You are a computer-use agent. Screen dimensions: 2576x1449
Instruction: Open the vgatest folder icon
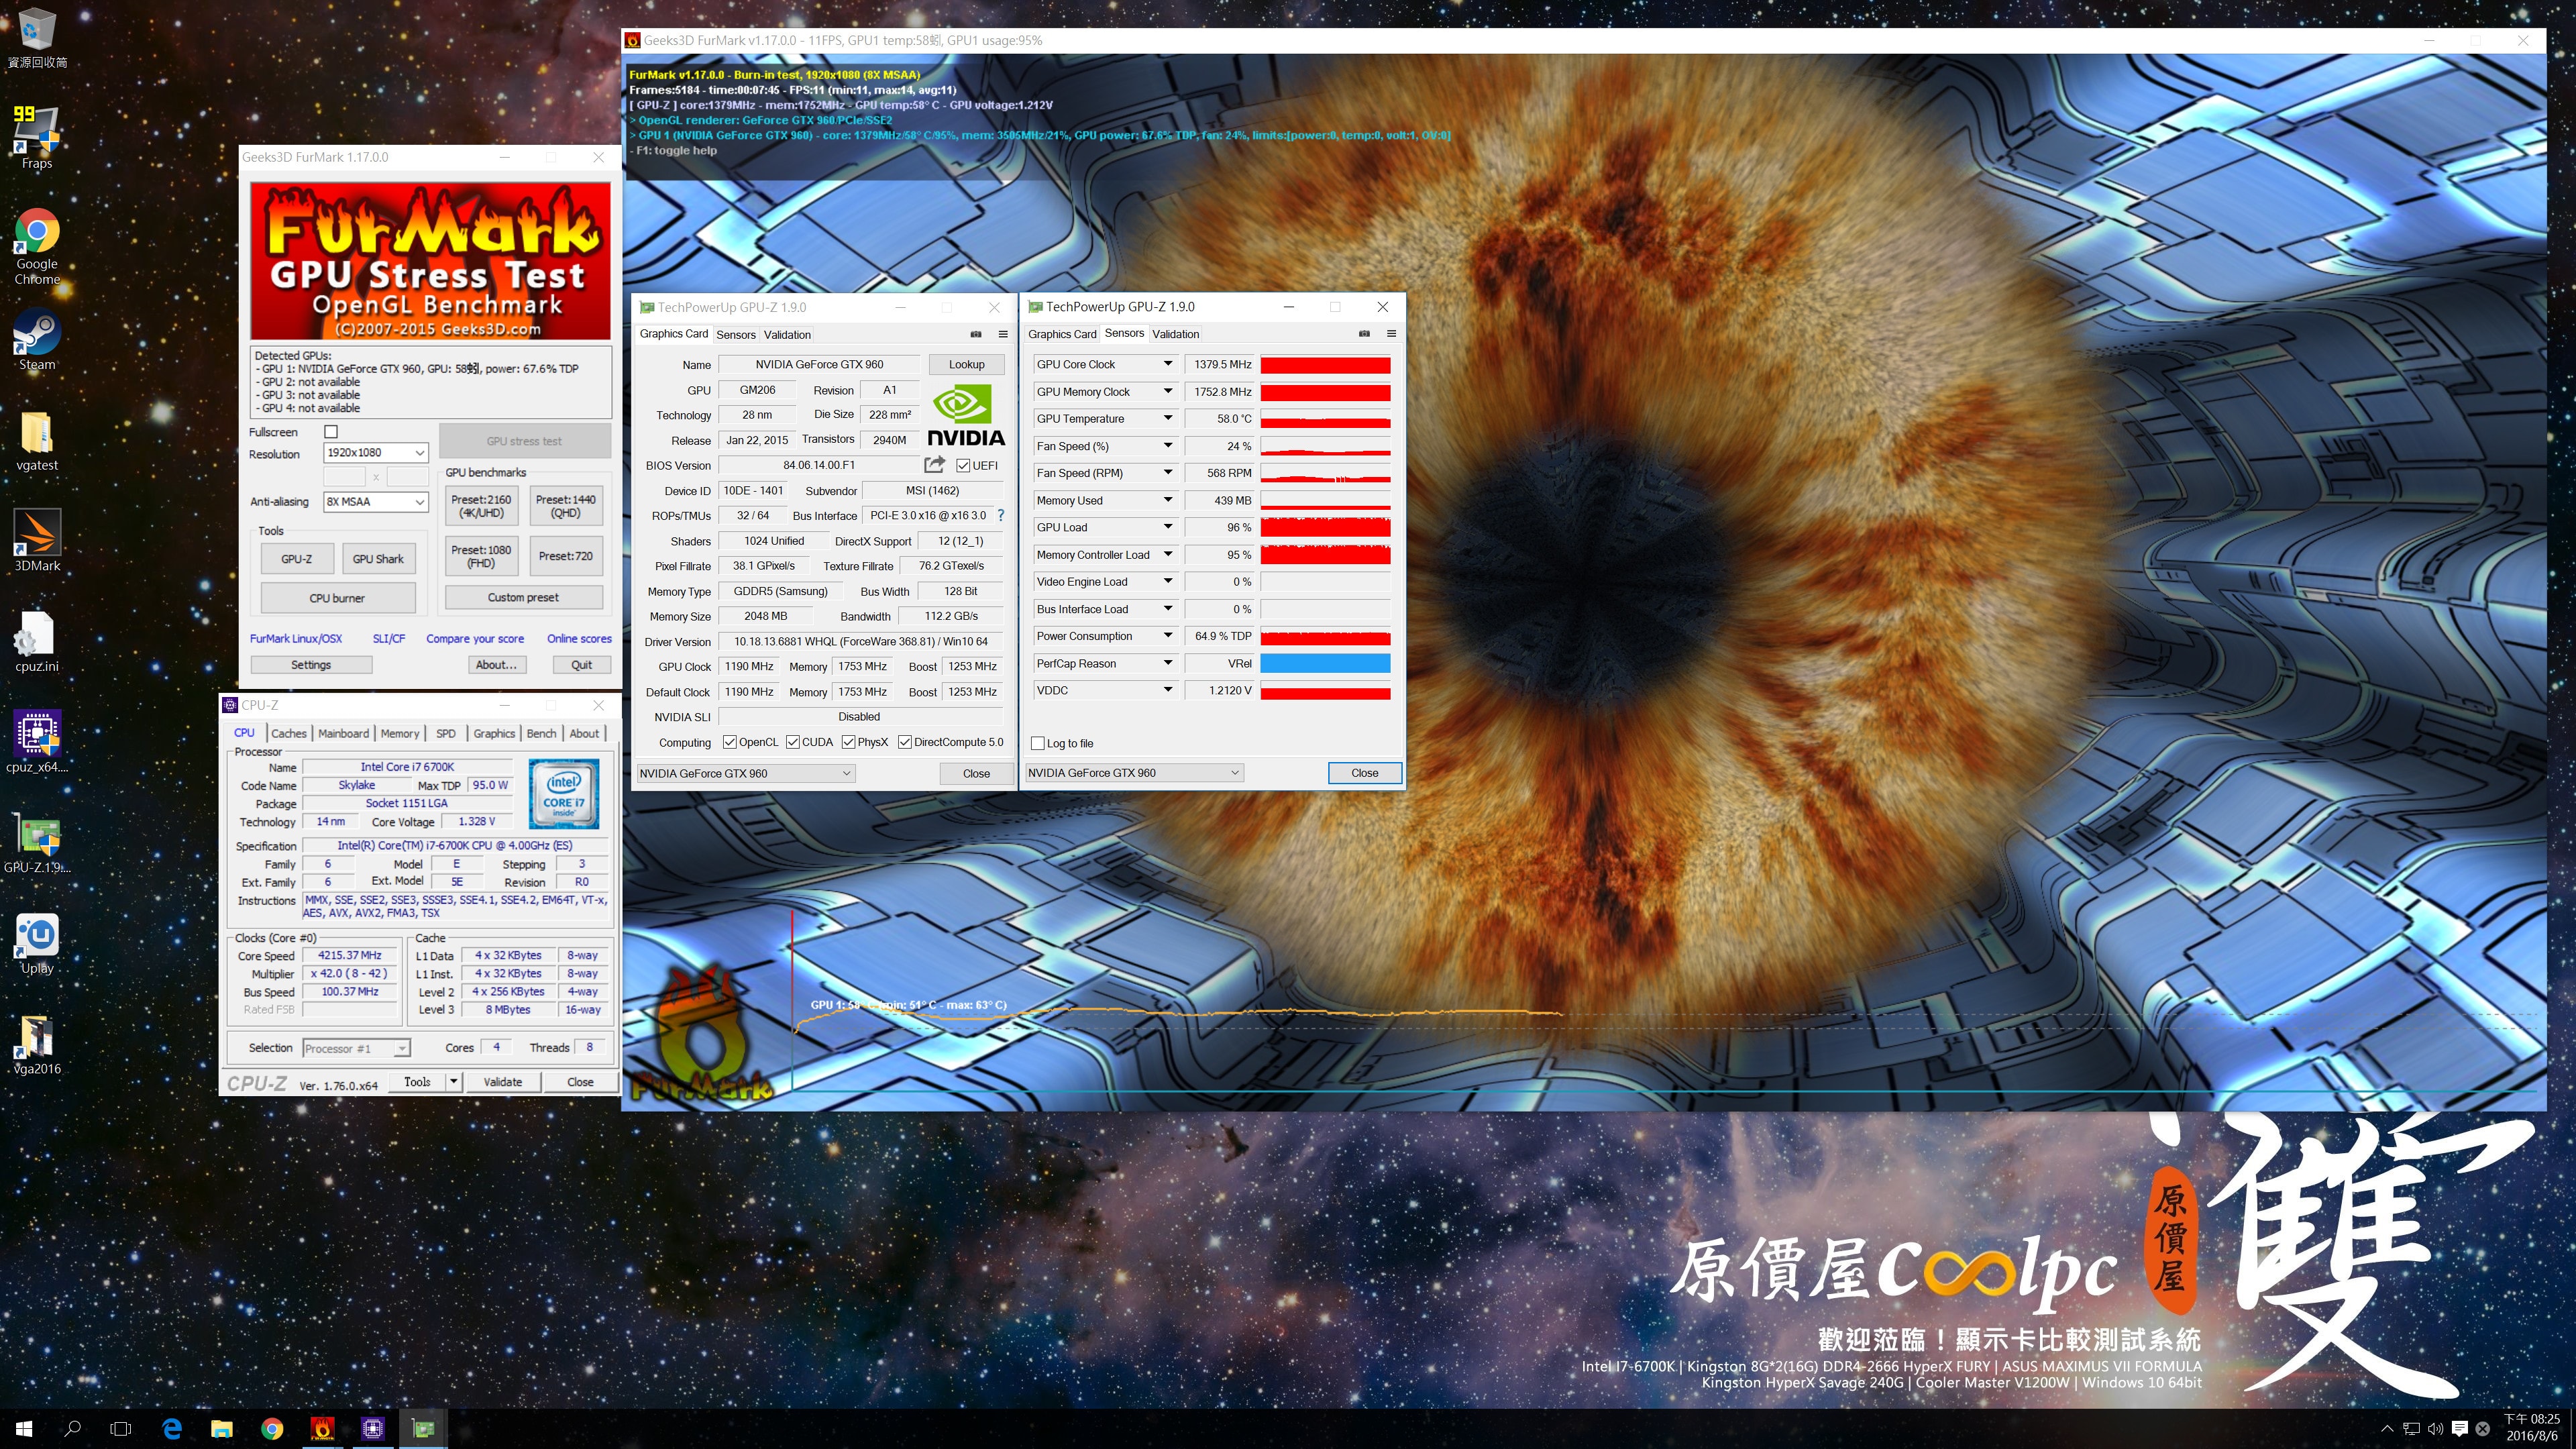(37, 441)
